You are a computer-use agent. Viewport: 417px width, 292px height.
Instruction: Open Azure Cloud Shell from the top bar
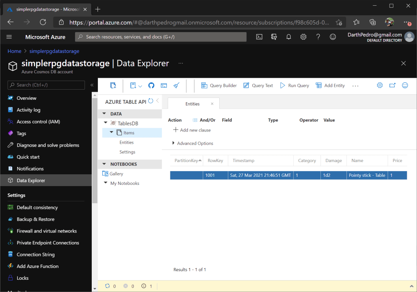[259, 37]
